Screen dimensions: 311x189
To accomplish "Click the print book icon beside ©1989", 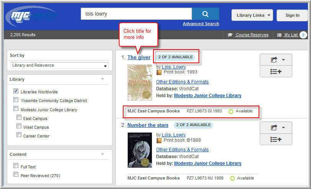I will pyautogui.click(x=159, y=141).
